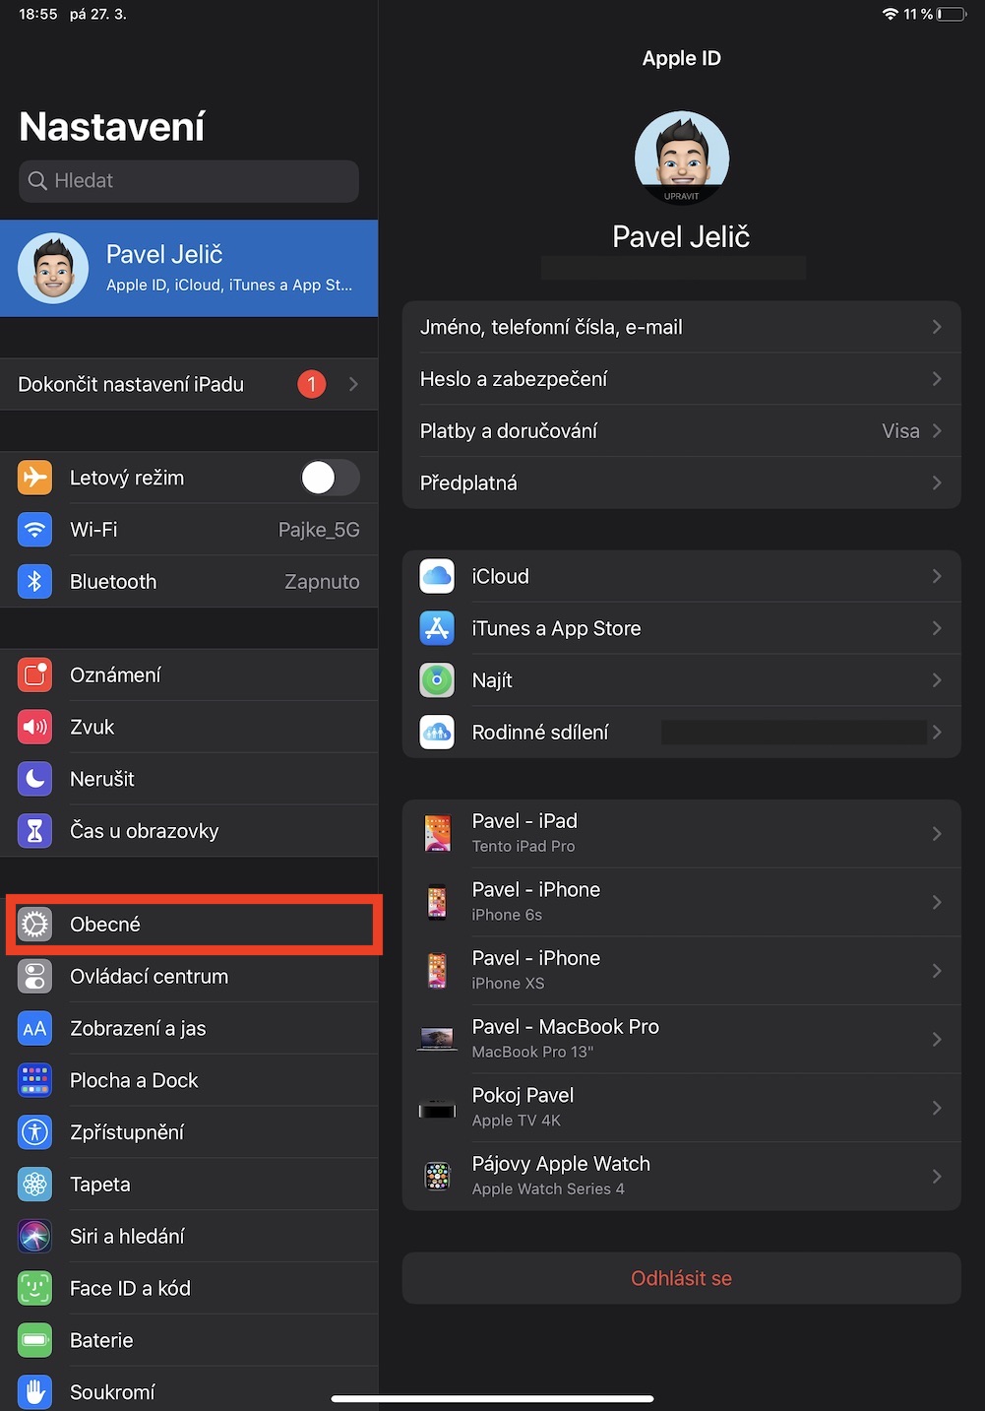985x1411 pixels.
Task: Tap the Rodinné sdílení family icon
Action: click(437, 733)
